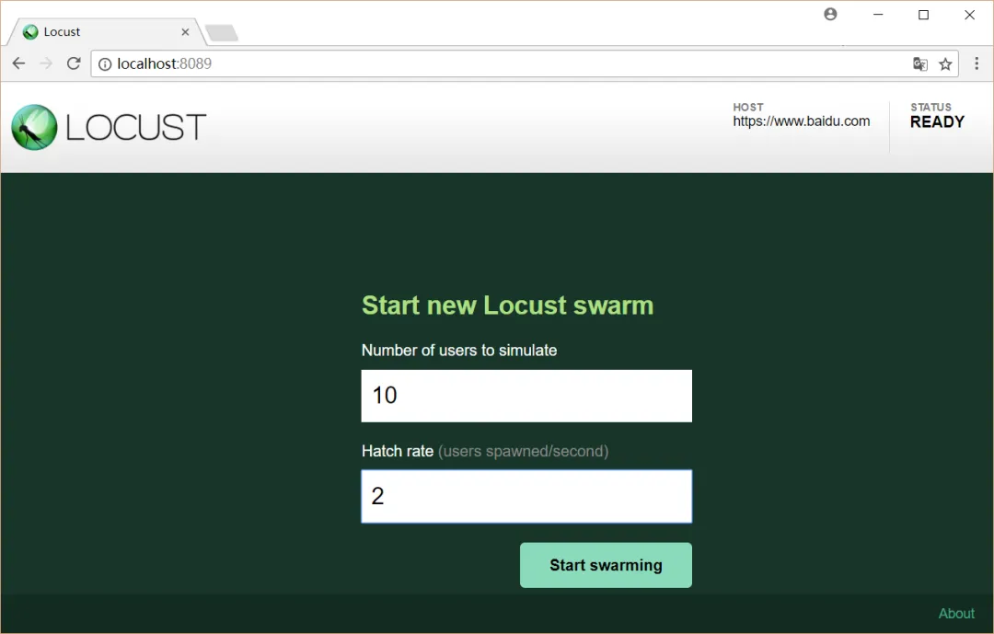This screenshot has height=634, width=994.
Task: Click the browser back arrow
Action: (19, 63)
